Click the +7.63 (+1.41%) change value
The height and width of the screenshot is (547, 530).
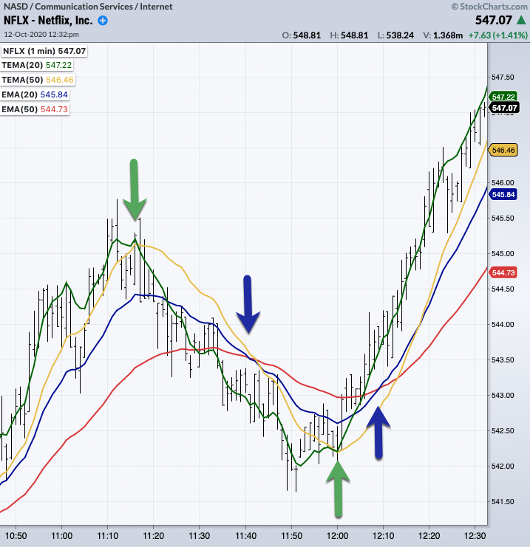[x=498, y=35]
